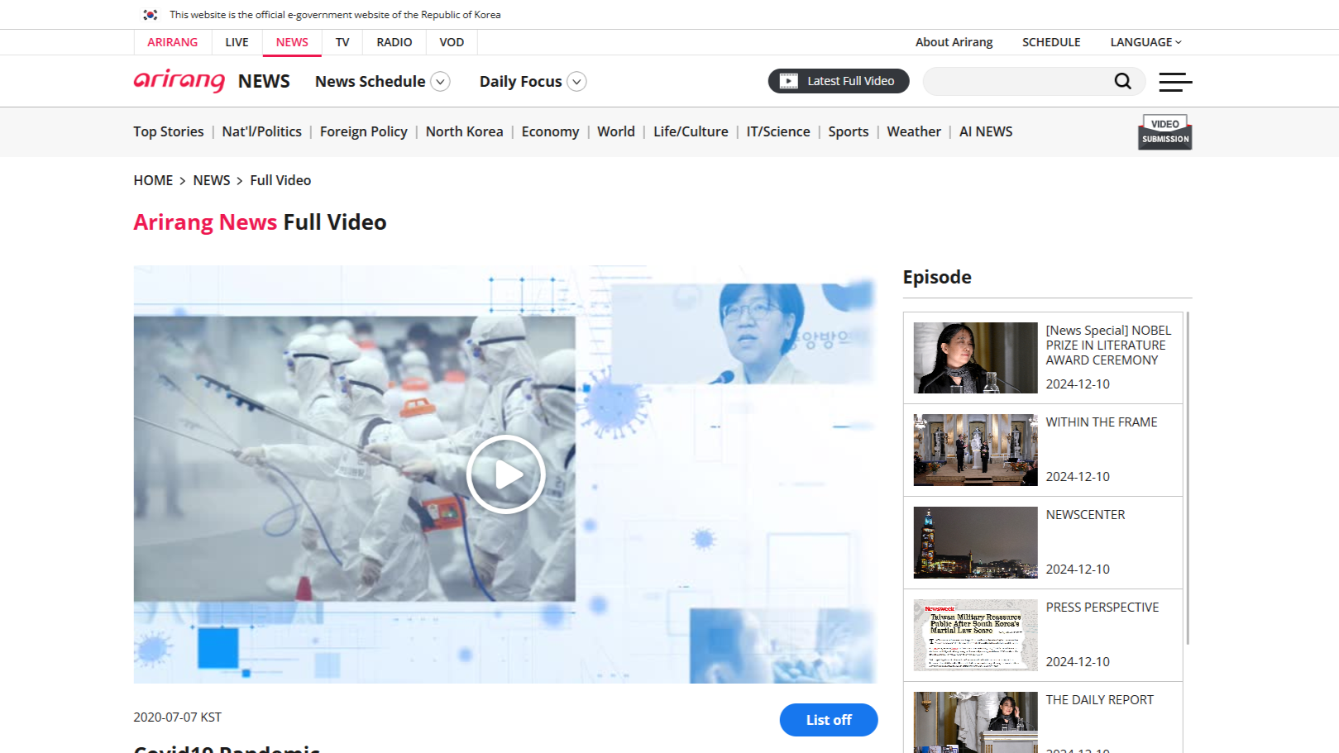The width and height of the screenshot is (1339, 753).
Task: Open Nobel Prize ceremony episode thumbnail
Action: [x=975, y=358]
